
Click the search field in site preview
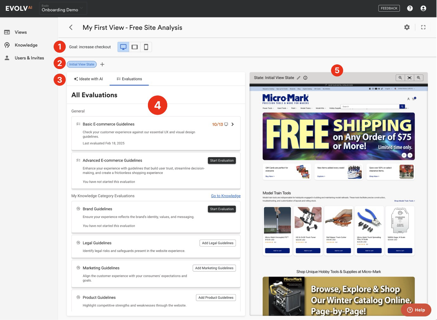[370, 107]
